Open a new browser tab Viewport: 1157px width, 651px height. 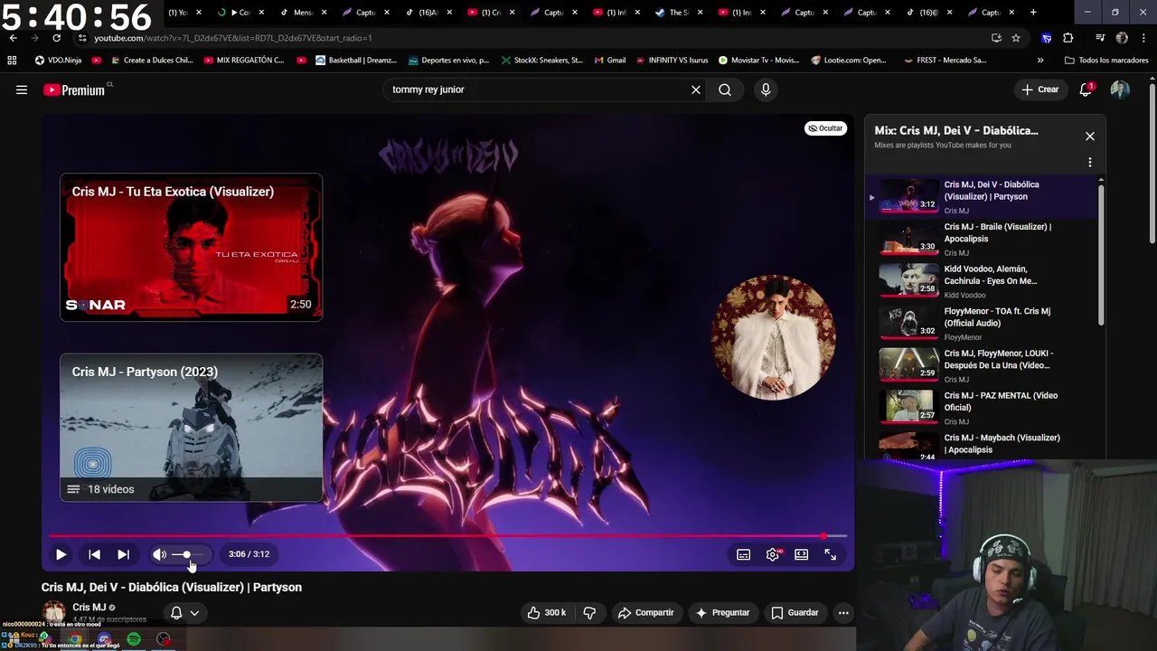(x=1033, y=13)
